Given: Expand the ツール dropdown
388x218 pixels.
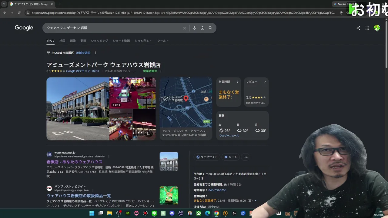Looking at the screenshot, I should pos(163,41).
